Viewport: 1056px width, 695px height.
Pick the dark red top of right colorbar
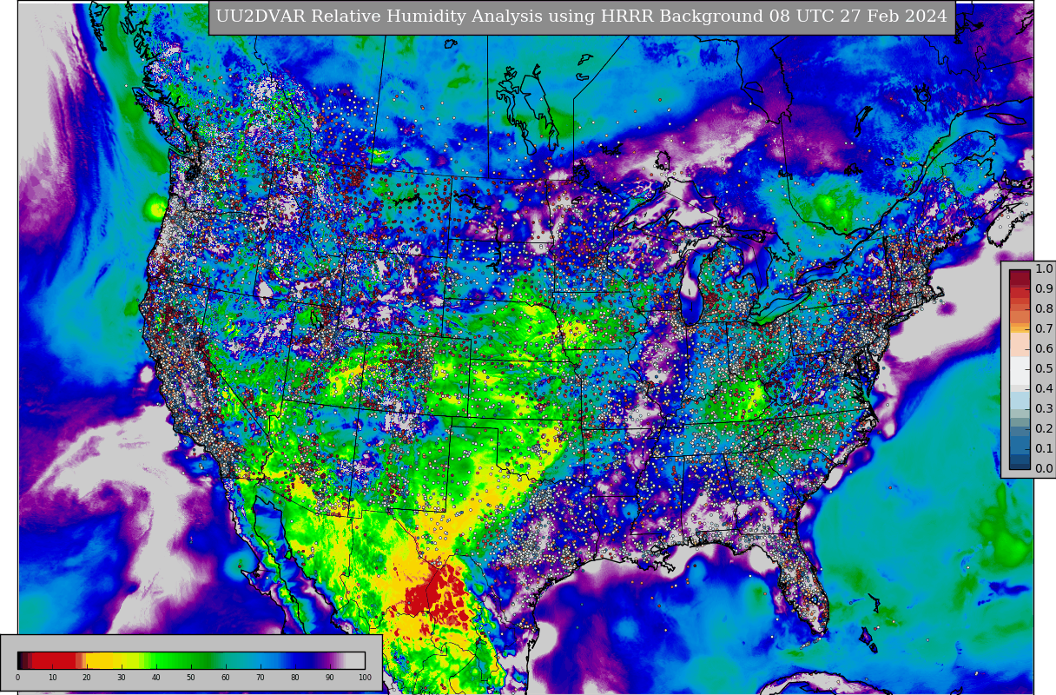coord(1020,280)
